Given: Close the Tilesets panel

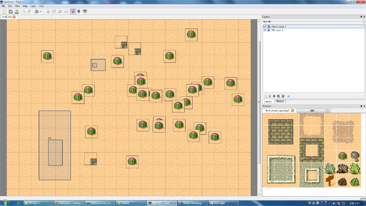Looking at the screenshot, I should (x=364, y=106).
